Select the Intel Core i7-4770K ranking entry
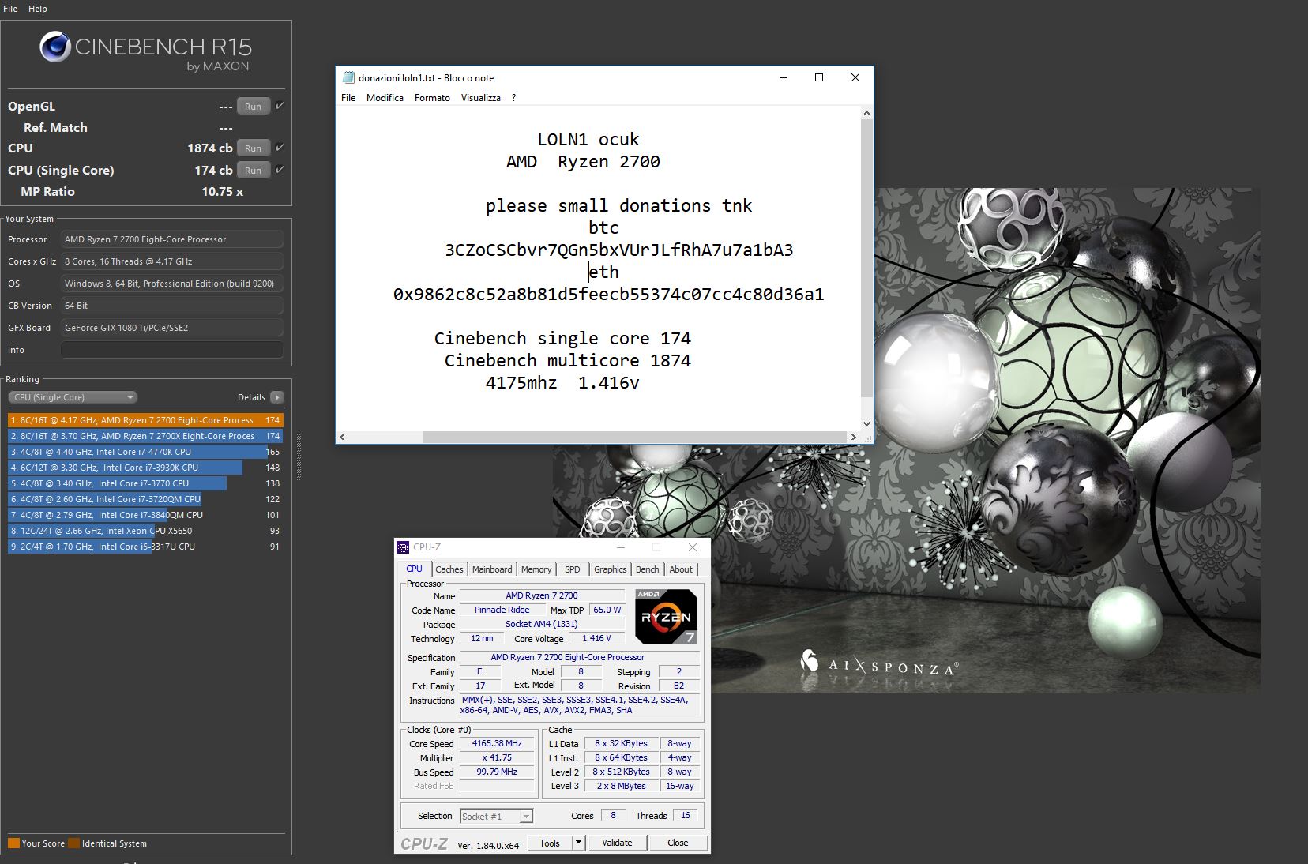Image resolution: width=1308 pixels, height=864 pixels. [x=138, y=452]
